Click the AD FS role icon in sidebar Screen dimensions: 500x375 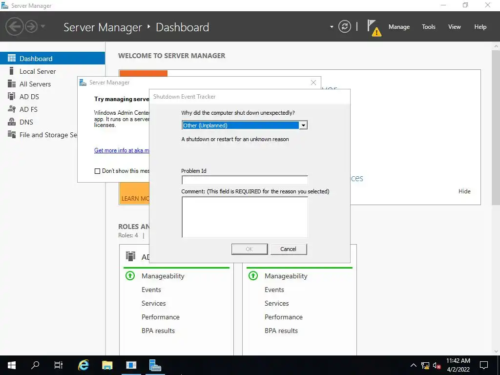coord(12,109)
